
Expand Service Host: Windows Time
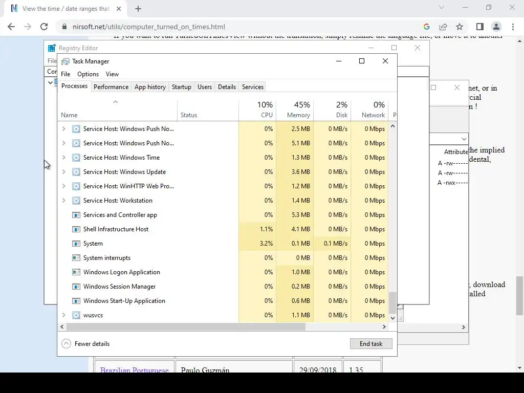(63, 158)
